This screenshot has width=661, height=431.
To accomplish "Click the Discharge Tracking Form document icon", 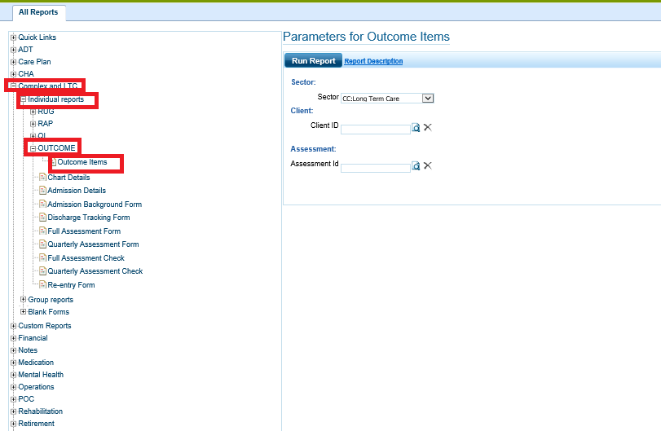I will (42, 218).
